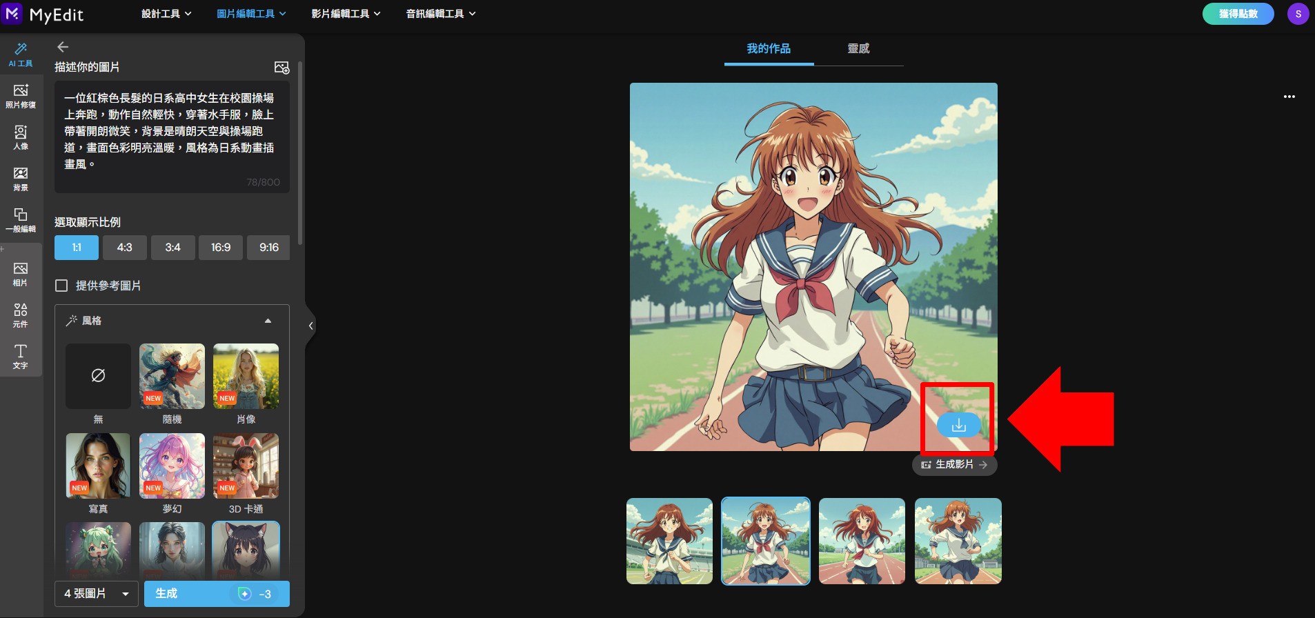
Task: Select the 16:9 aspect ratio
Action: [221, 248]
